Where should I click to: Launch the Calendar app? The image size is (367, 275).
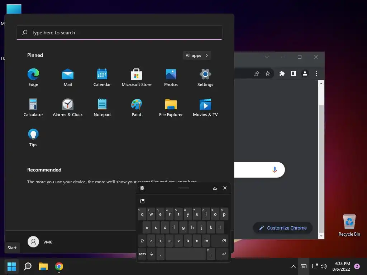coord(102,77)
